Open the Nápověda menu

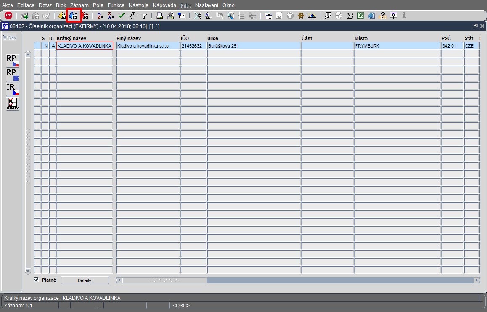[164, 5]
